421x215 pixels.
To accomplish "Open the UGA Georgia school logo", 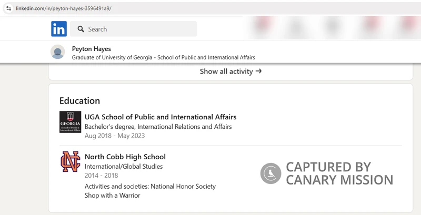I will [x=70, y=122].
